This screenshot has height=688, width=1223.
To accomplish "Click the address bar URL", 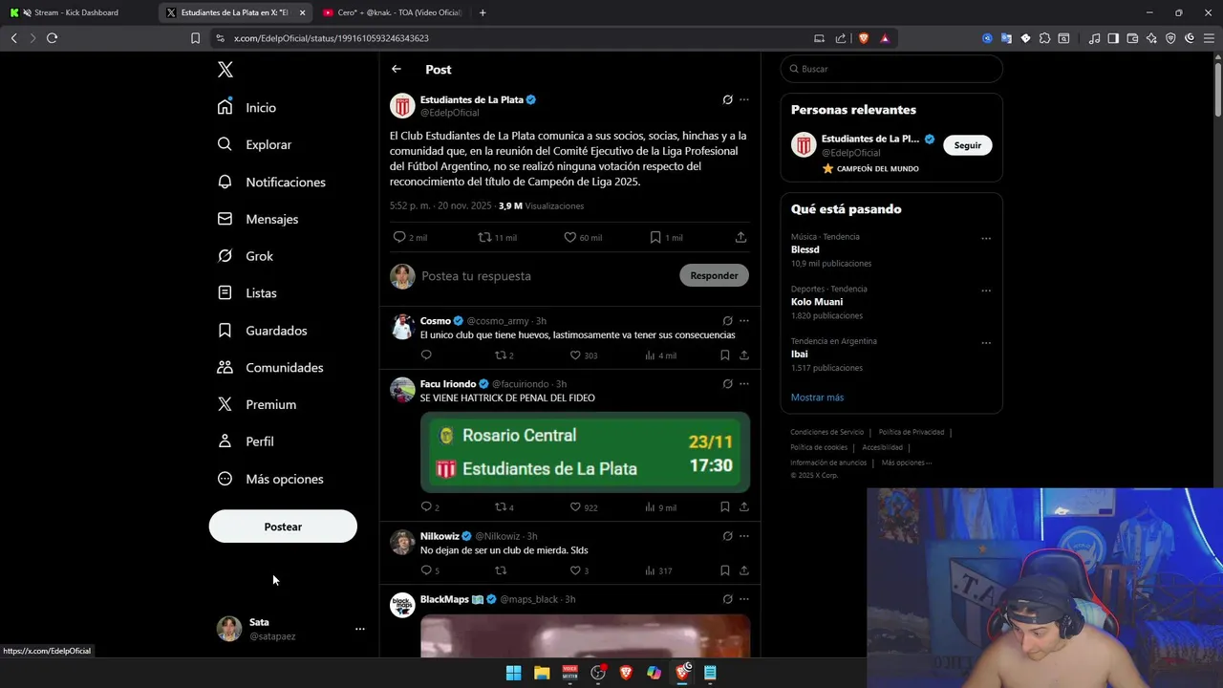I will click(x=332, y=38).
